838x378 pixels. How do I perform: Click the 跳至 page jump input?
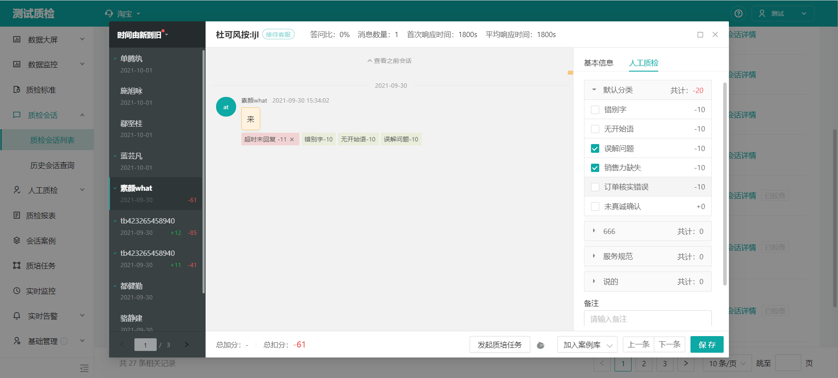point(788,363)
